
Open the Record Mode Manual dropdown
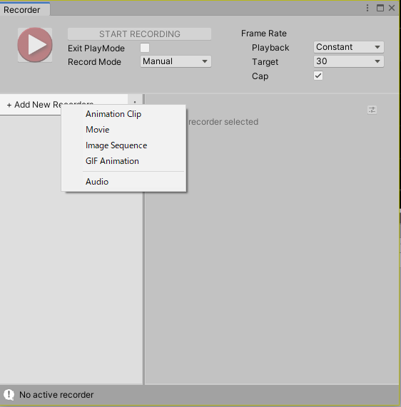pos(176,61)
